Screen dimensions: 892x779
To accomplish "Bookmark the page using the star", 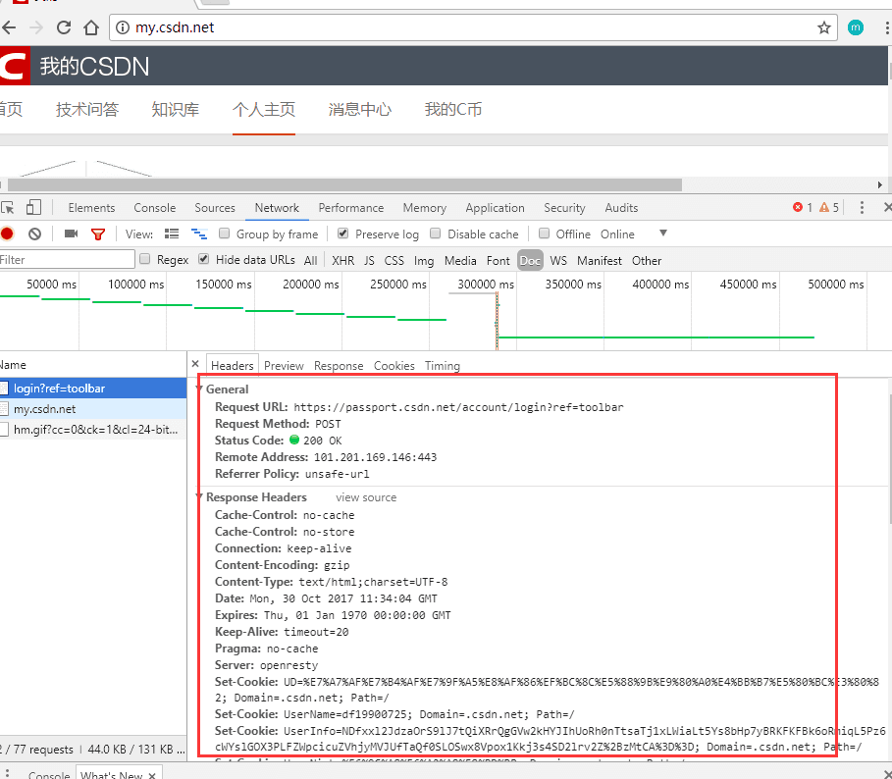I will [824, 28].
